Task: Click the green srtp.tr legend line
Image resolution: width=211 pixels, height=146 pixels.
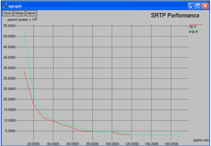Action: pyautogui.click(x=195, y=30)
